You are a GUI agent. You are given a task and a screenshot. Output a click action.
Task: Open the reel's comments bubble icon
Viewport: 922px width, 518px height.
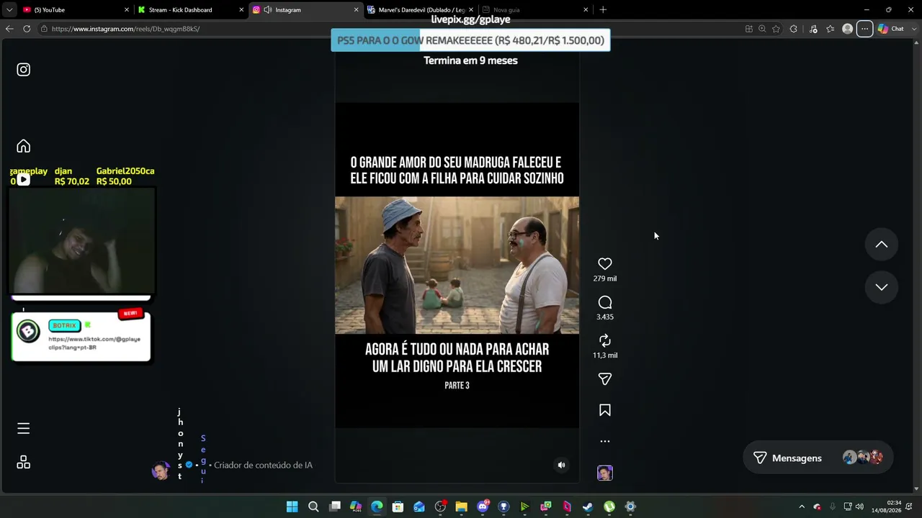pyautogui.click(x=605, y=303)
